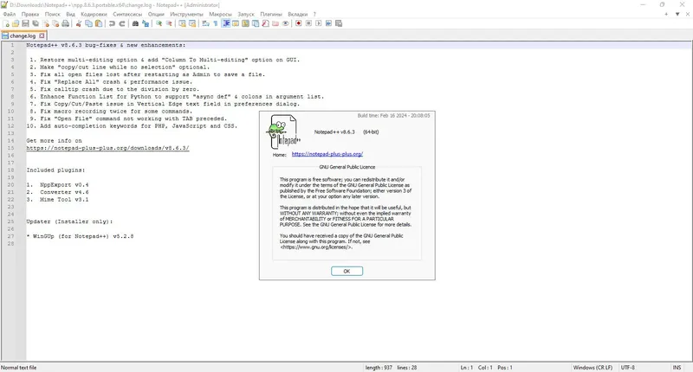Screen dimensions: 693x372
Task: Toggle file monitoring eye icon
Action: (286, 23)
